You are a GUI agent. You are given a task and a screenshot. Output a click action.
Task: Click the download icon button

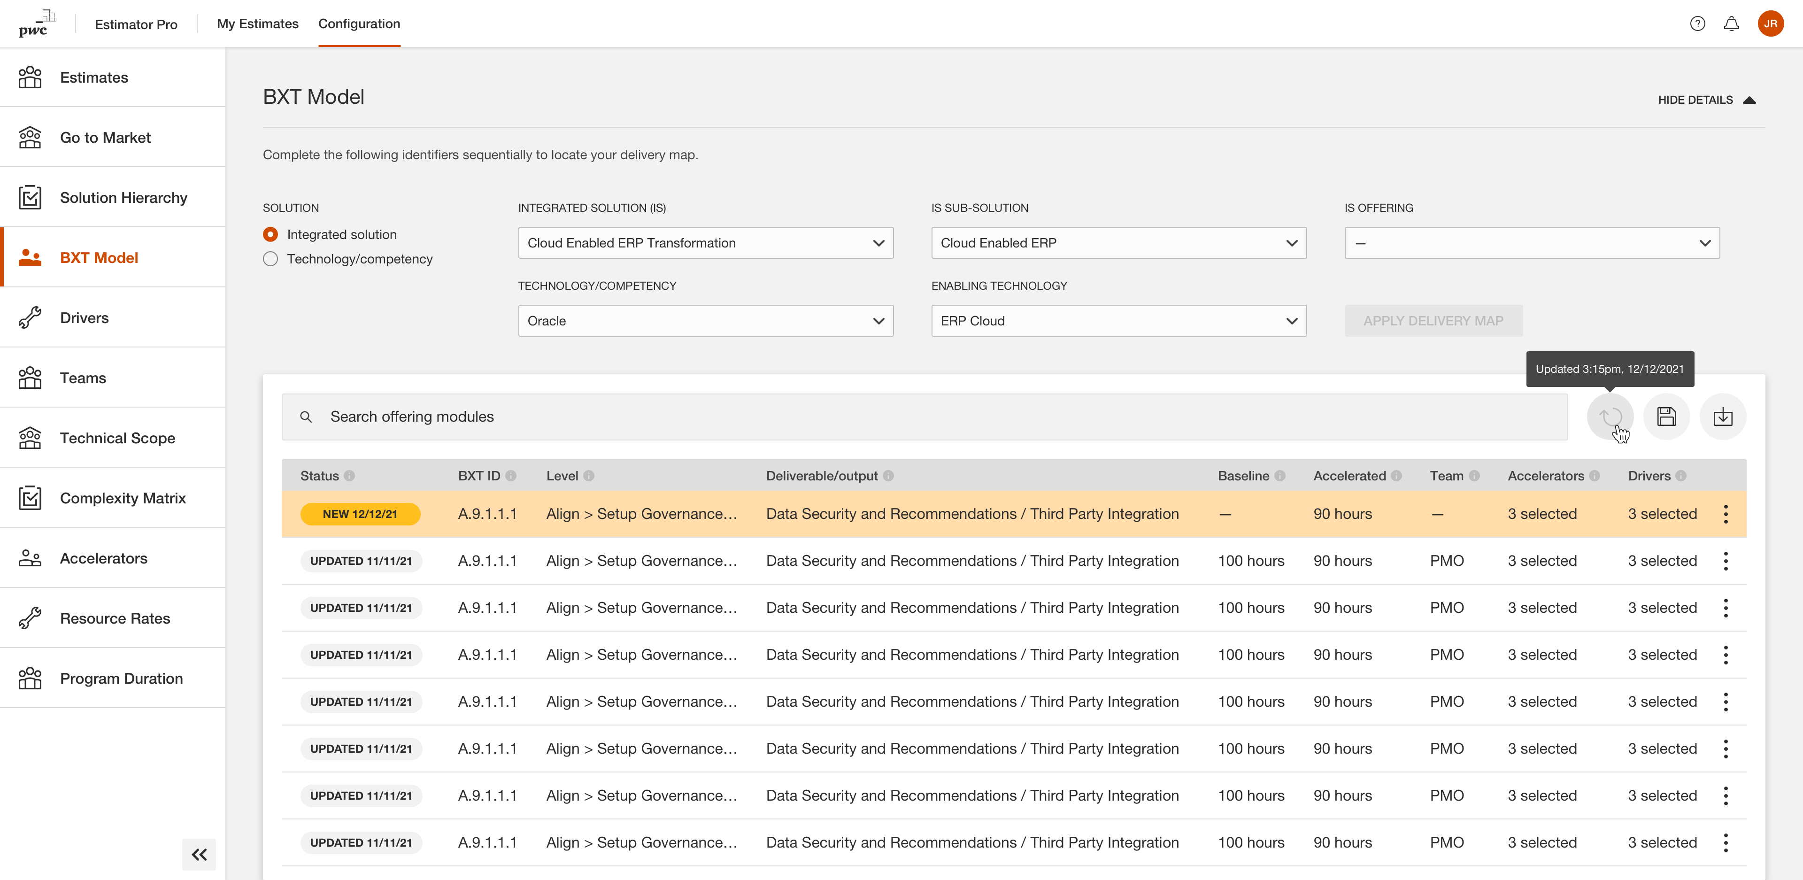pos(1723,417)
